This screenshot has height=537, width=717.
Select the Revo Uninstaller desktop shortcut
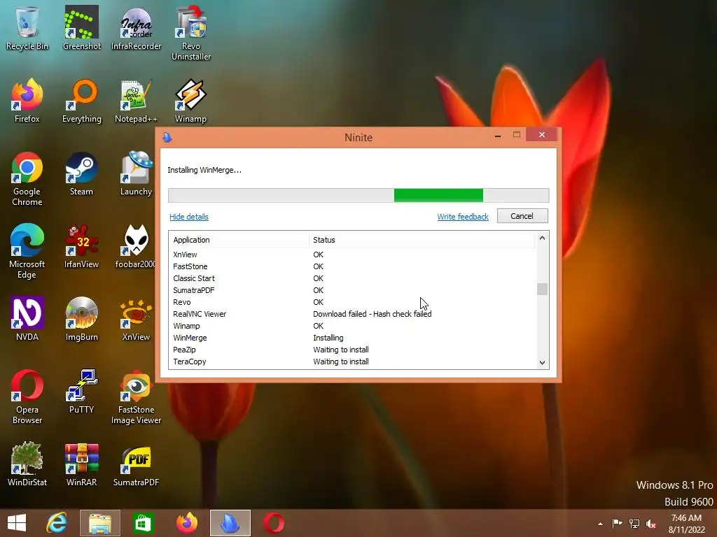coord(191,33)
